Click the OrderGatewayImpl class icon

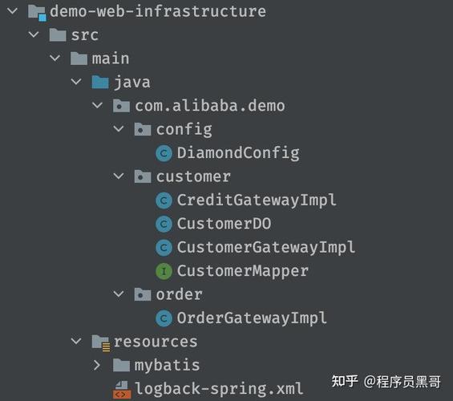[x=164, y=318]
